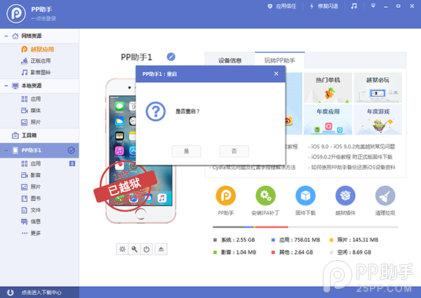Open the music note ringtone icon
The image size is (421, 298).
tap(354, 6)
